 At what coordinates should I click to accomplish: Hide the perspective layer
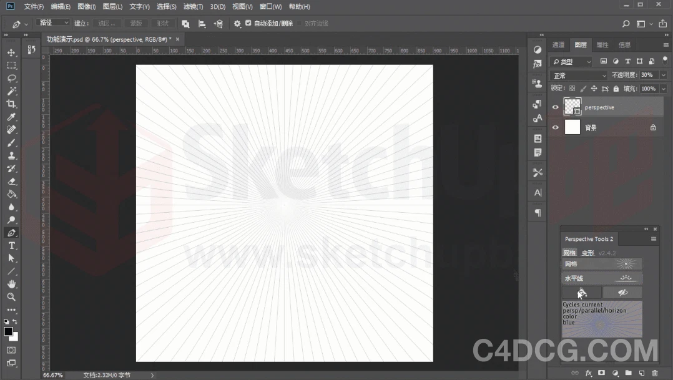(555, 107)
